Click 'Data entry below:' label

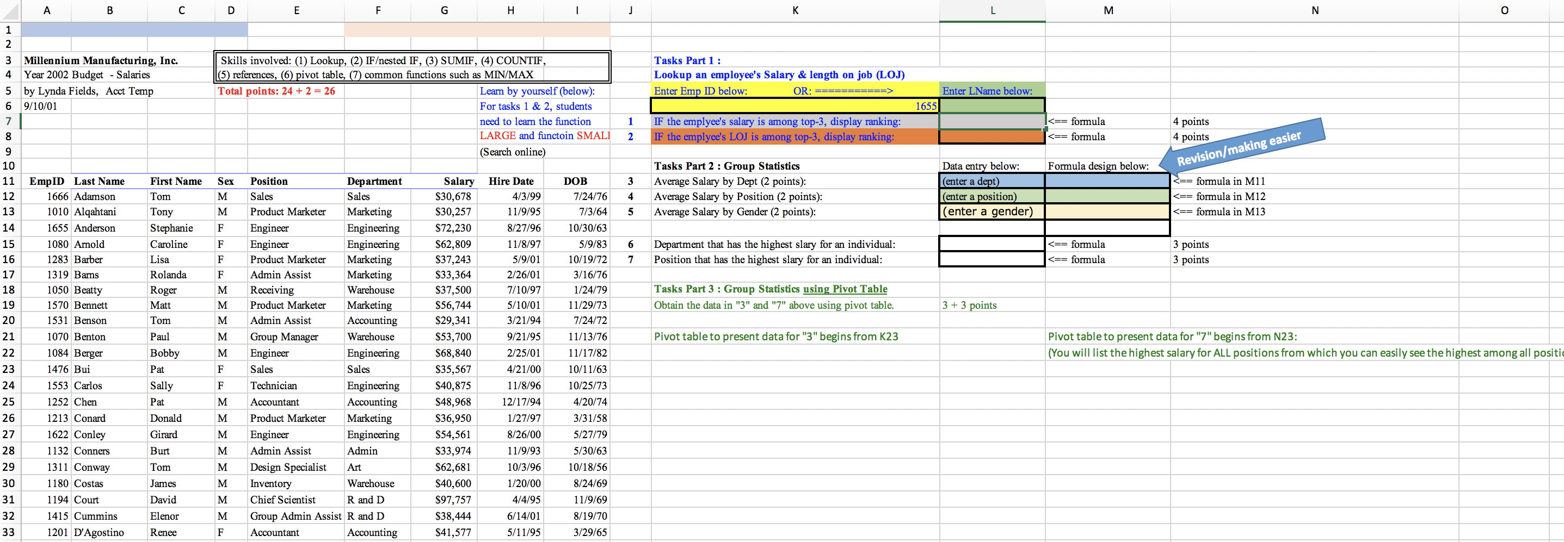(981, 166)
